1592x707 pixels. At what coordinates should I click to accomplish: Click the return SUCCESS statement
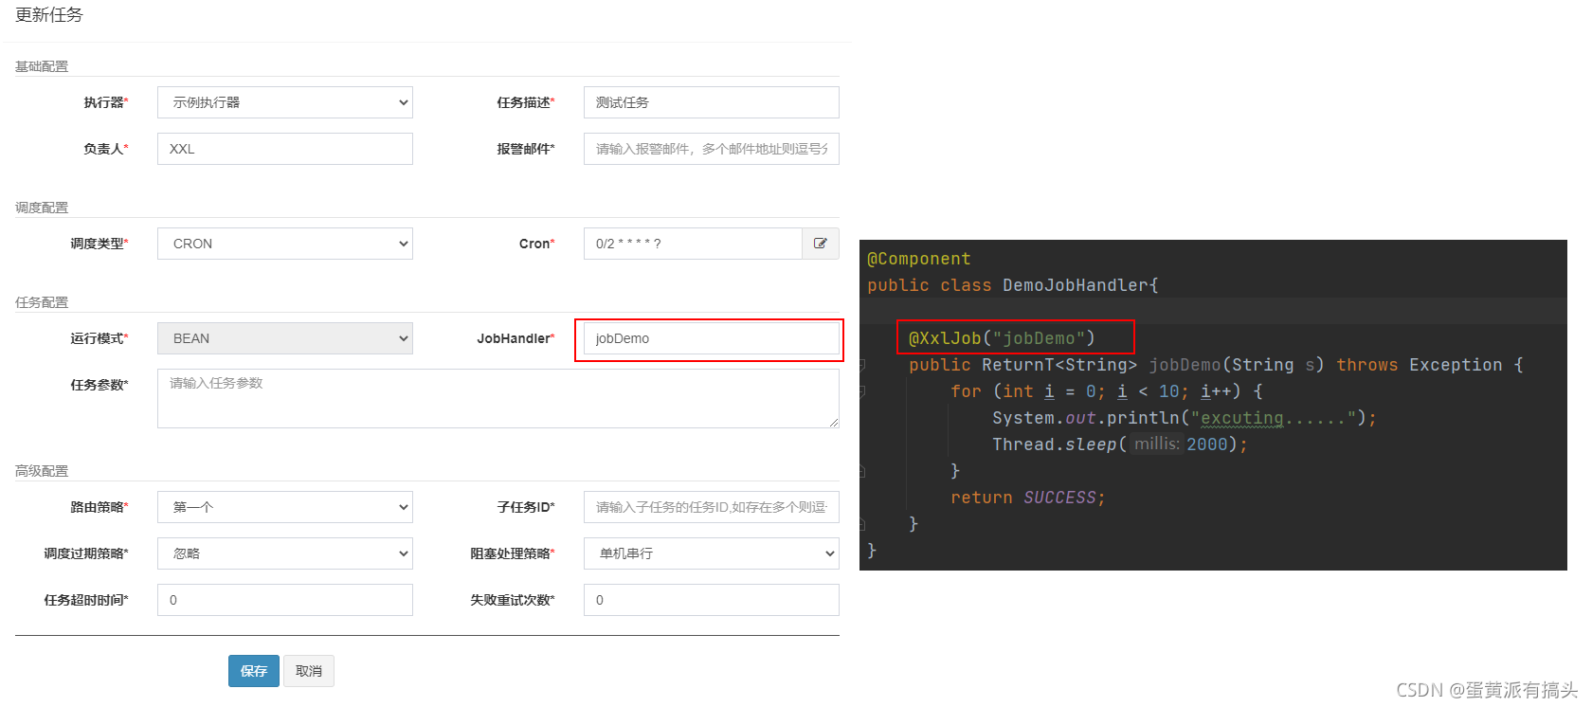tap(1028, 498)
